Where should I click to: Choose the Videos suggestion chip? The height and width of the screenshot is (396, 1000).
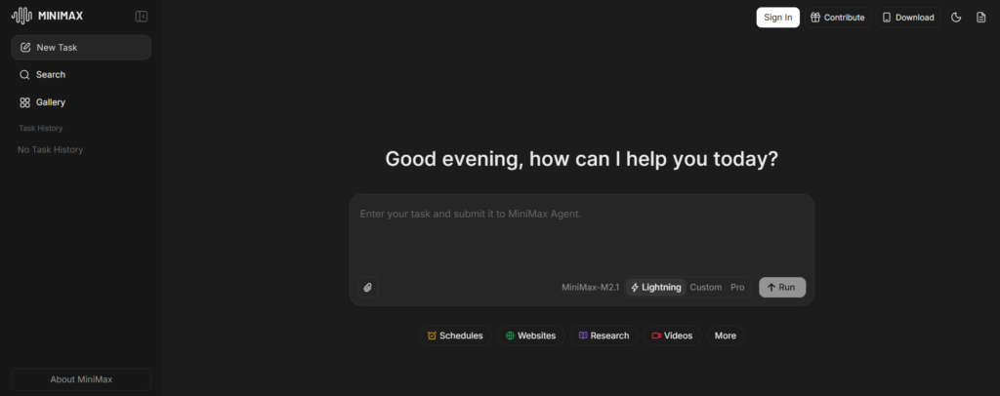(672, 336)
